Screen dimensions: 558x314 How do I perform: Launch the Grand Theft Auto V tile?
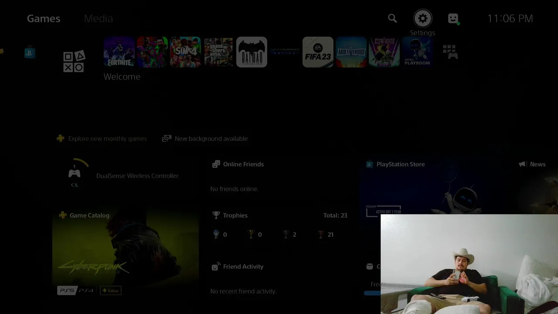218,52
